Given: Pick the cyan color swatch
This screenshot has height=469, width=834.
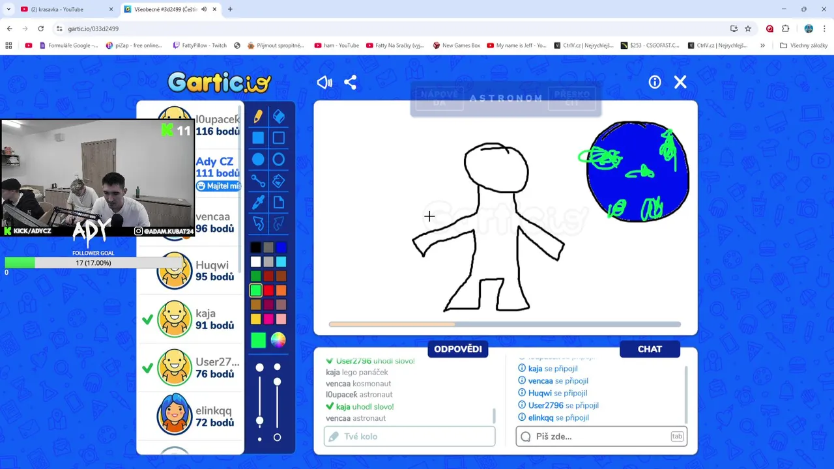Looking at the screenshot, I should click(x=281, y=262).
